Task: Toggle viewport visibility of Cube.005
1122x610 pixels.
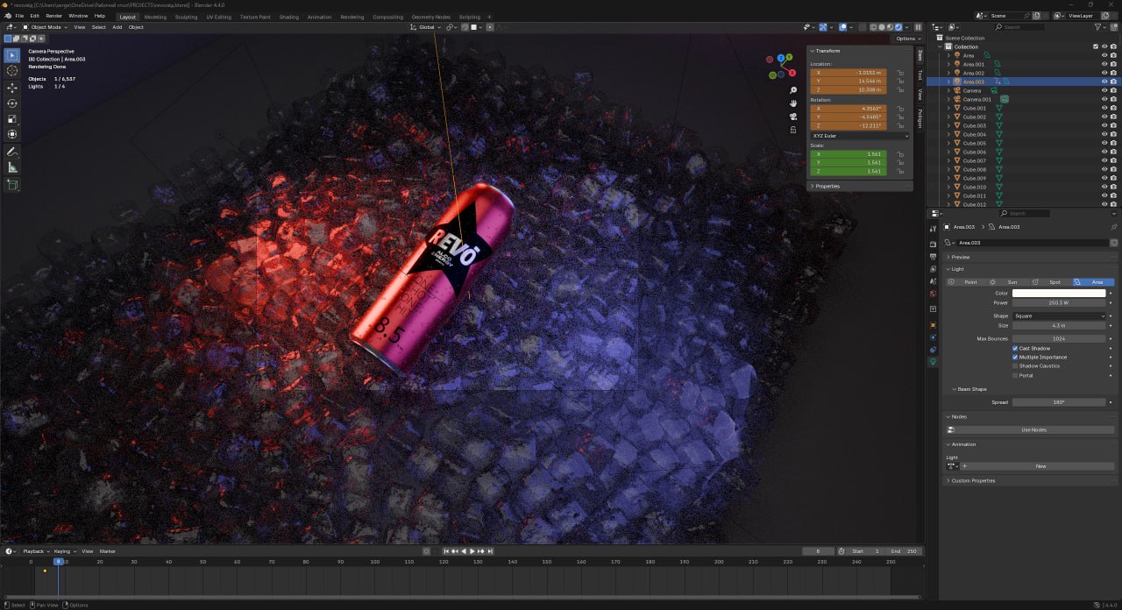Action: click(x=1104, y=143)
